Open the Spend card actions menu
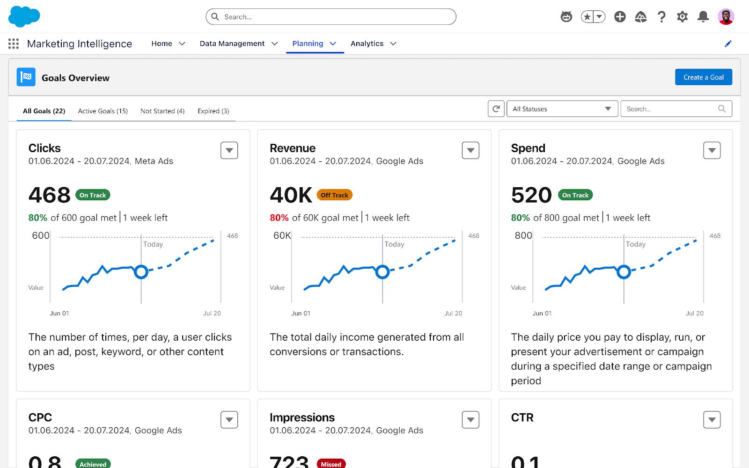The width and height of the screenshot is (749, 468). [x=712, y=150]
